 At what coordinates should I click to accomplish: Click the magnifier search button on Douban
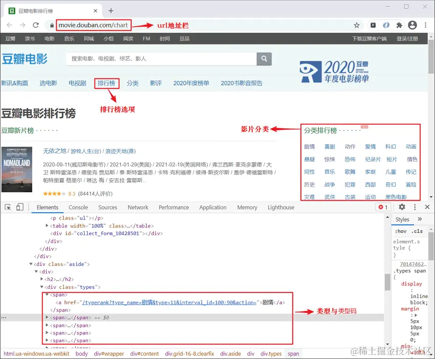click(264, 59)
